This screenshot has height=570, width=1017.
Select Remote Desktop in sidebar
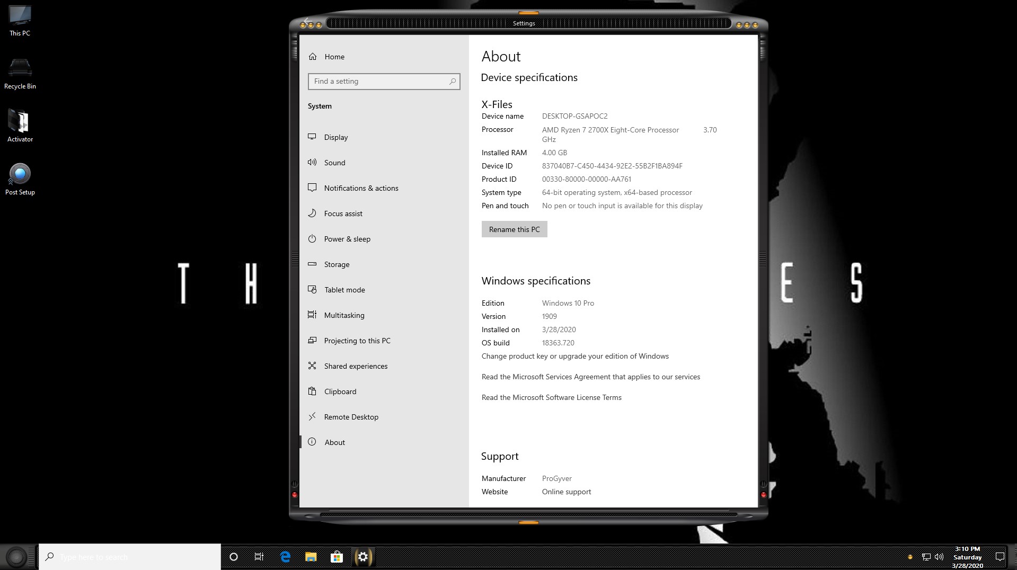384,417
